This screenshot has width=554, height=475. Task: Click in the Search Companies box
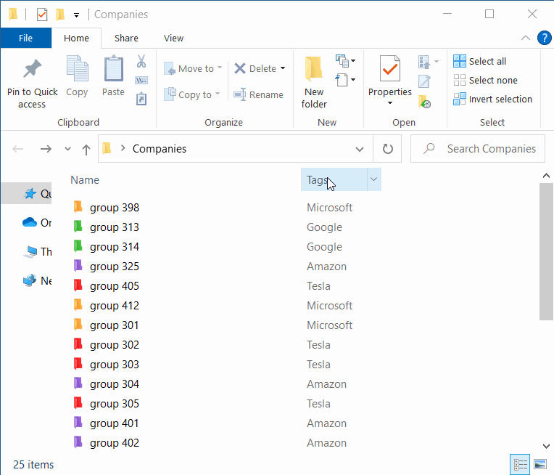478,149
